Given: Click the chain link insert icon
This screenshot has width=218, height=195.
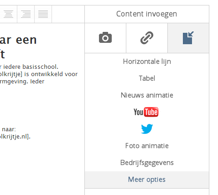Looking at the screenshot, I should click(147, 38).
